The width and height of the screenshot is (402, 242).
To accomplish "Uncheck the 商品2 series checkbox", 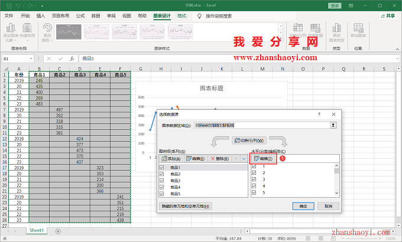I will (162, 174).
